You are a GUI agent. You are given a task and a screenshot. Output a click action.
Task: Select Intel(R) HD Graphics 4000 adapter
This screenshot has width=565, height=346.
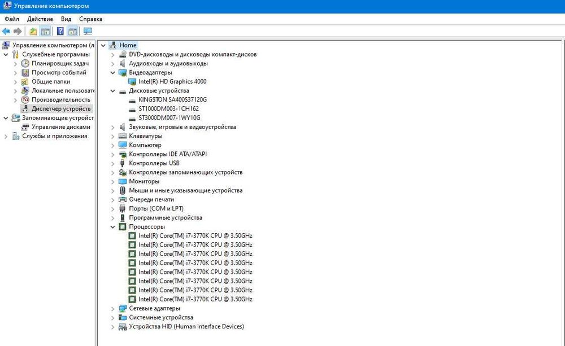tap(172, 81)
